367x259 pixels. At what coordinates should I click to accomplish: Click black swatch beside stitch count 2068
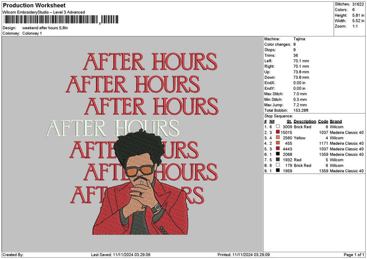pos(278,154)
